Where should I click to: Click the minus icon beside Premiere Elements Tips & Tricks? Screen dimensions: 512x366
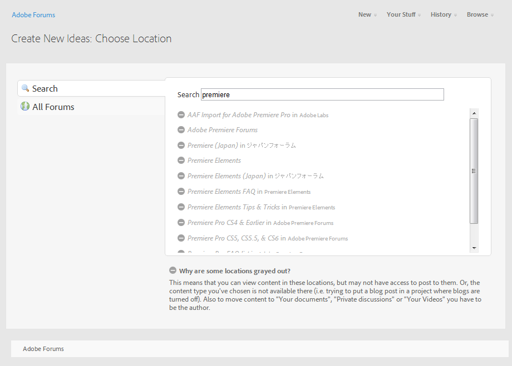181,207
